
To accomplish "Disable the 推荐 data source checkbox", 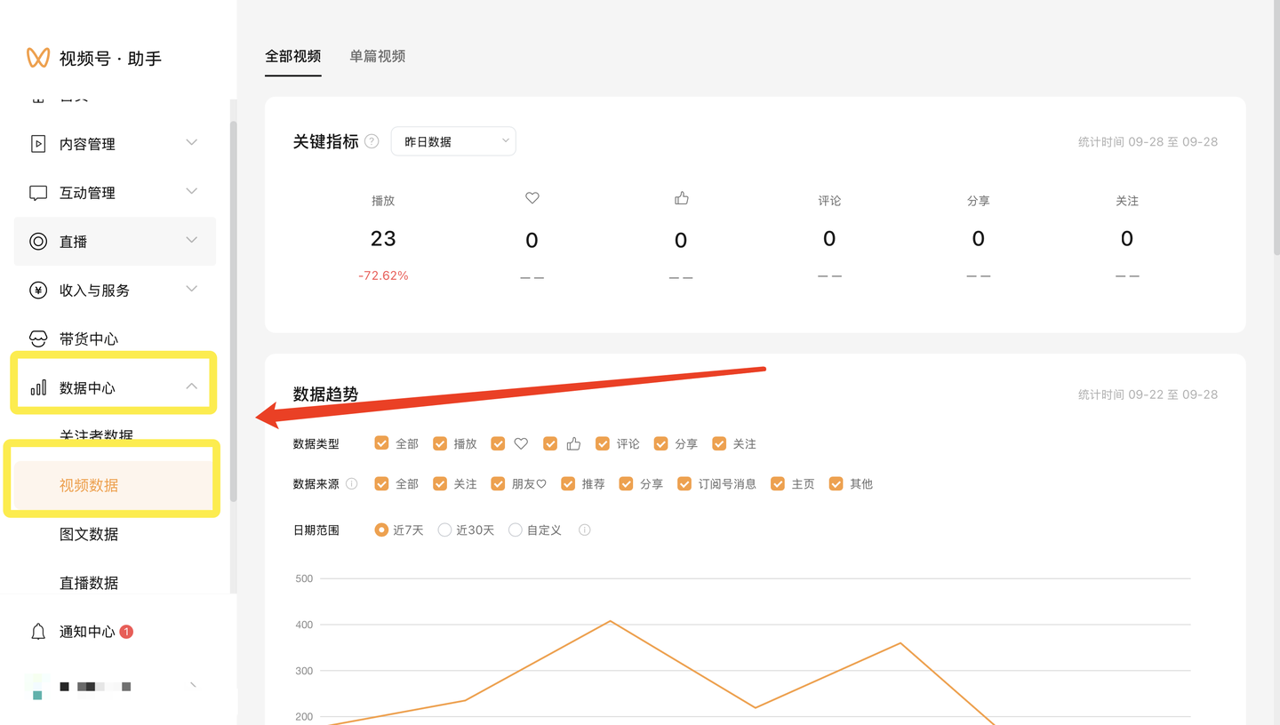I will point(568,483).
